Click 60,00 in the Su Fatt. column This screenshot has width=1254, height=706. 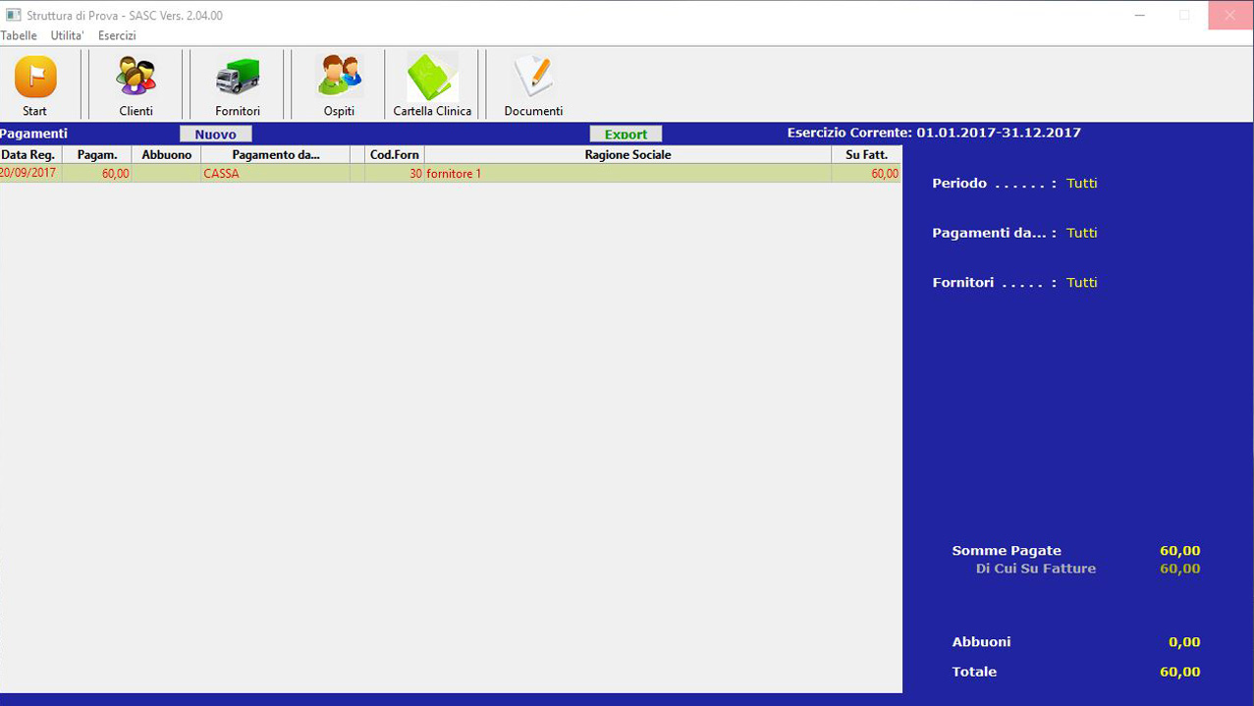(866, 174)
